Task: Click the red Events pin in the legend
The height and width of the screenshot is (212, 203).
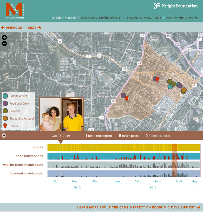Action: (5, 126)
